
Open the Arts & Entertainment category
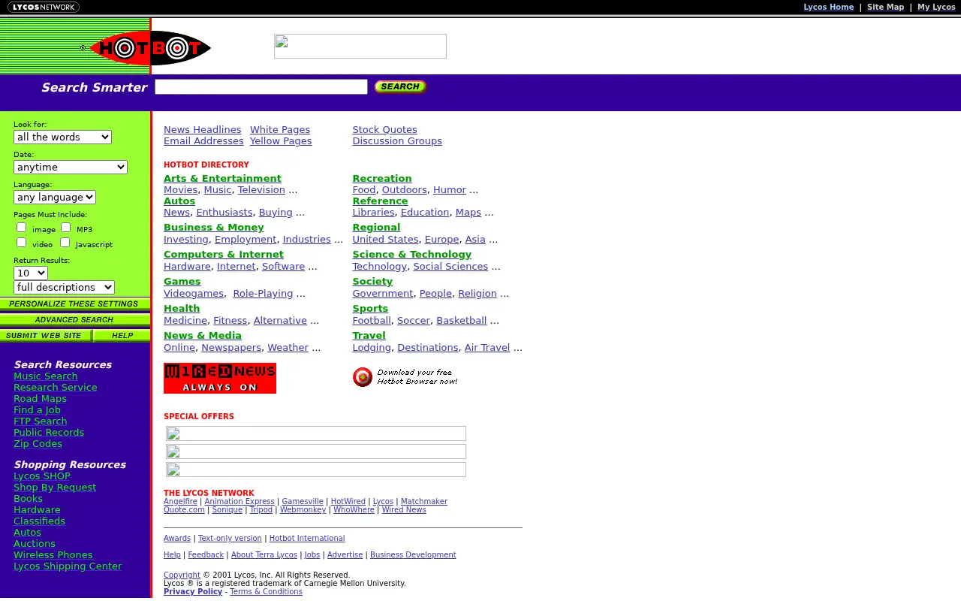[222, 179]
